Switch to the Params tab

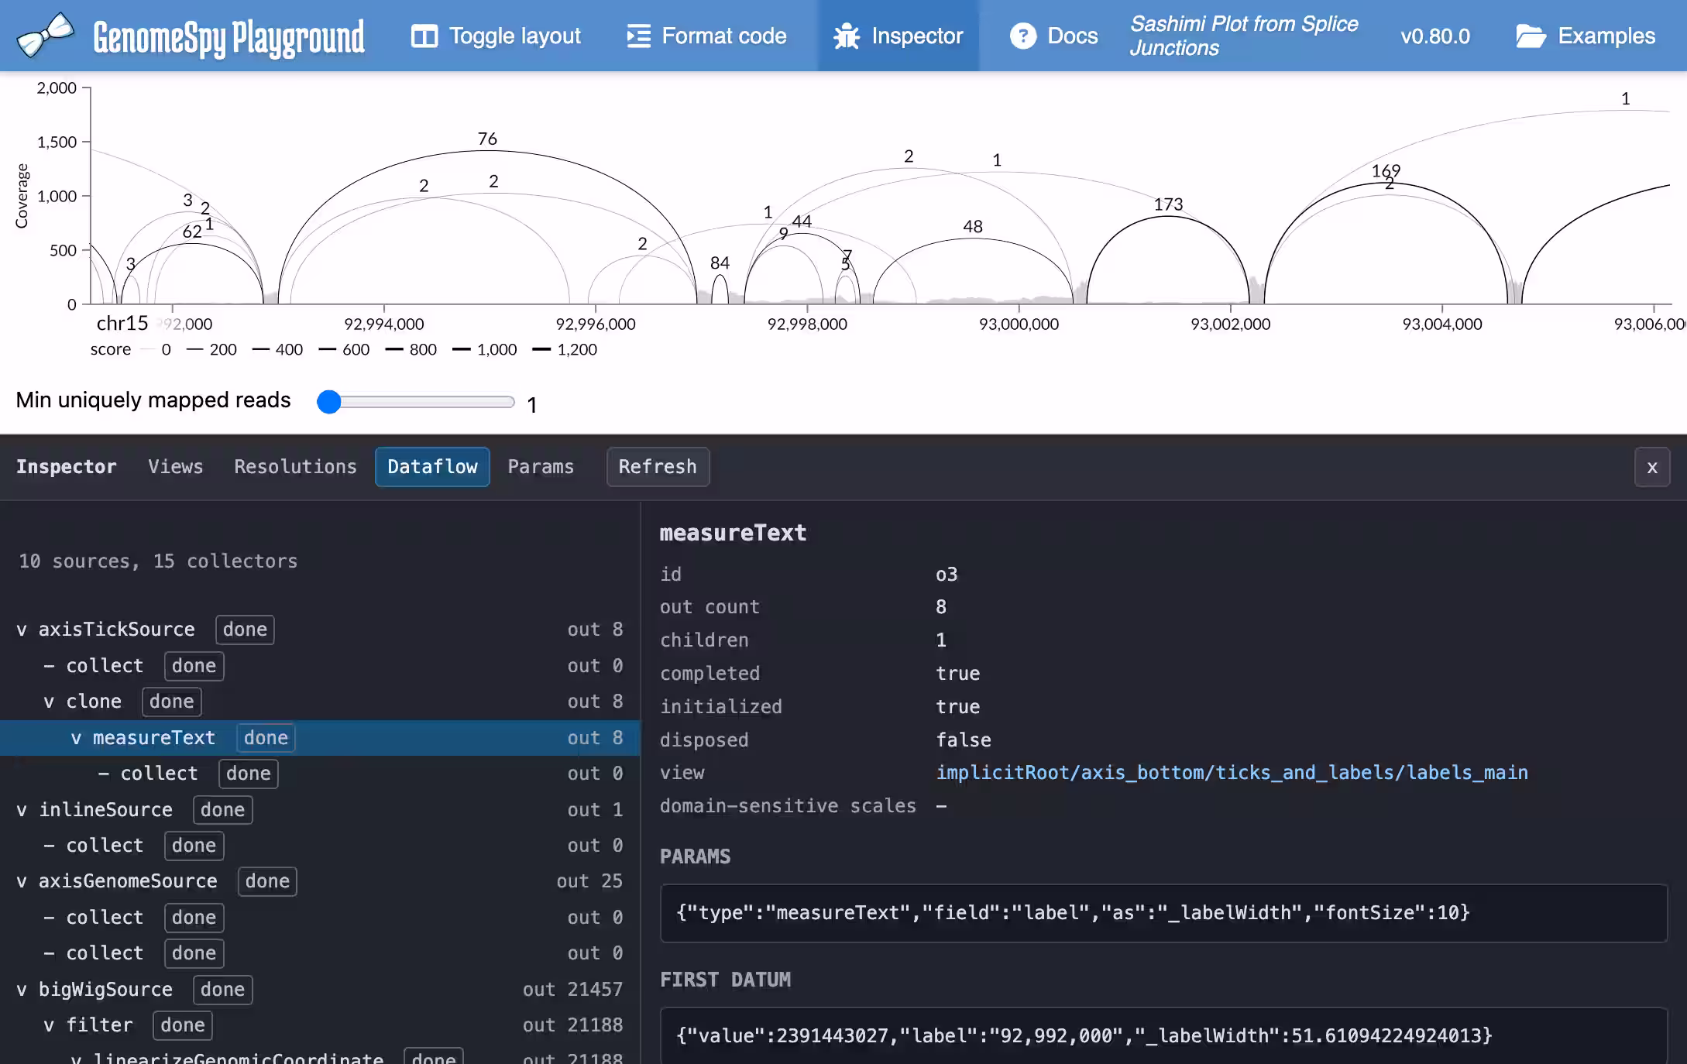point(541,467)
